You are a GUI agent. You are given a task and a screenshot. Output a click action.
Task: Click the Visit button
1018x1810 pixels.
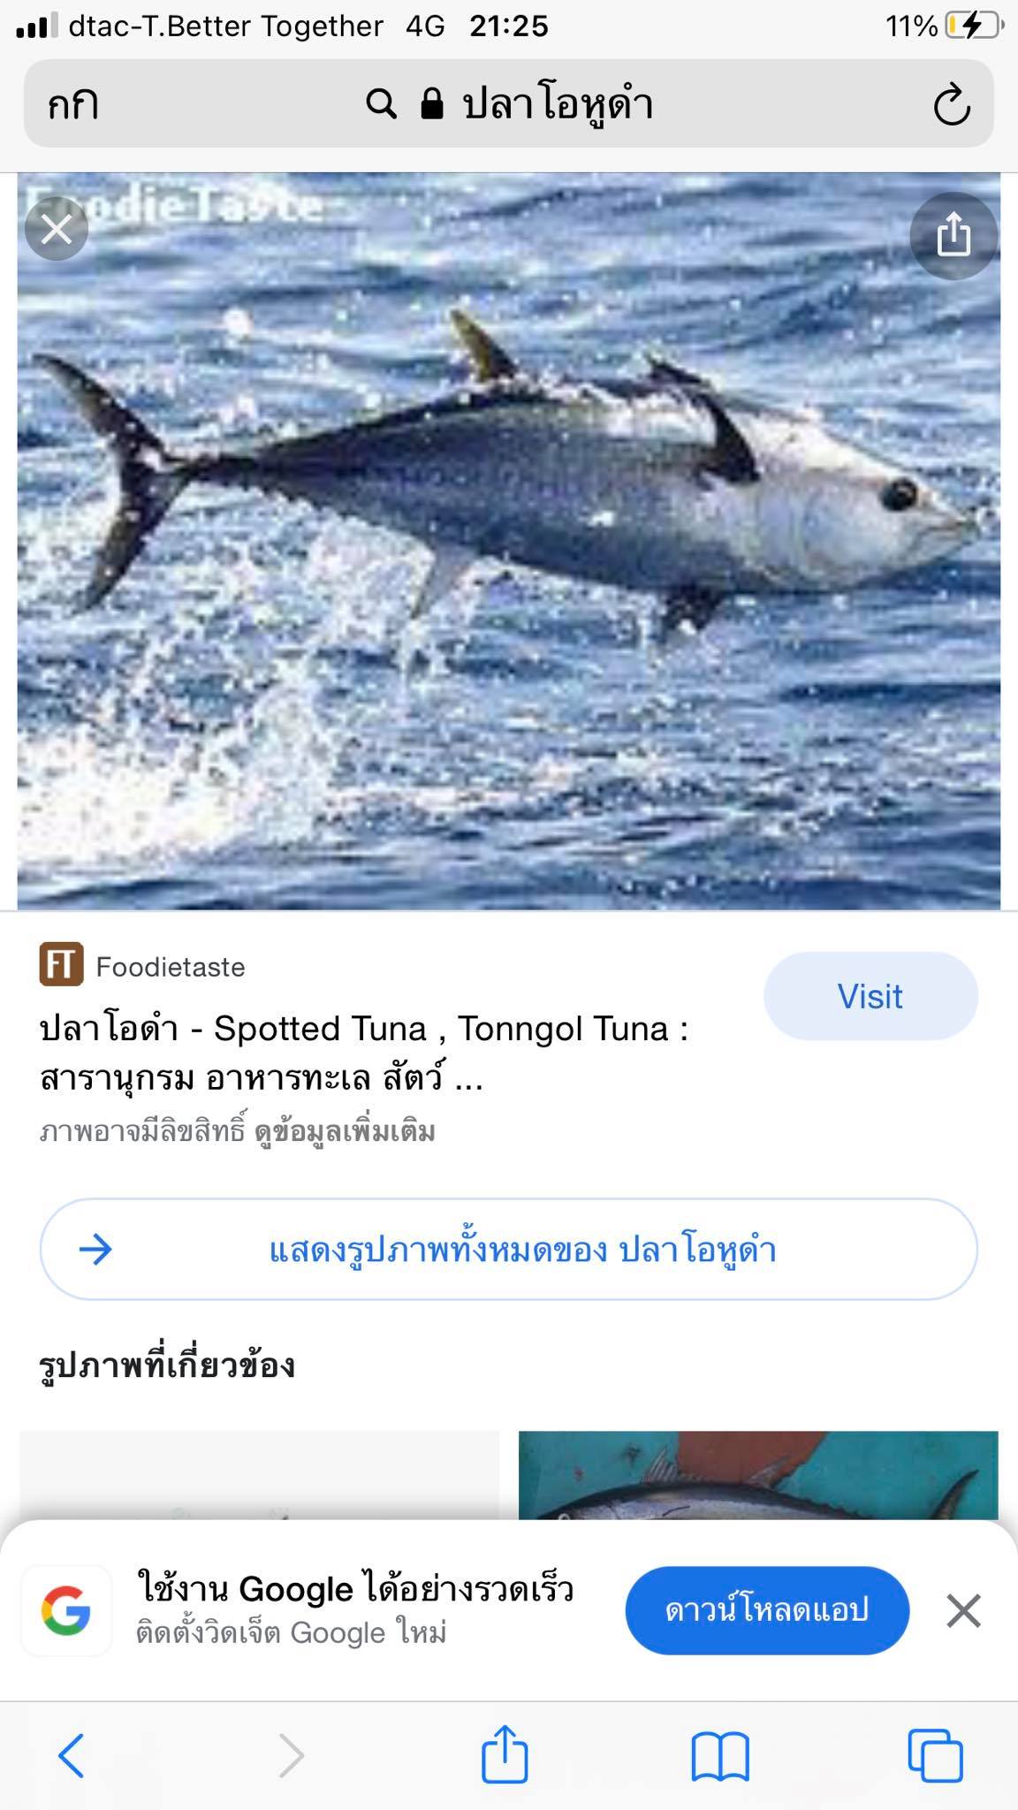click(x=870, y=996)
